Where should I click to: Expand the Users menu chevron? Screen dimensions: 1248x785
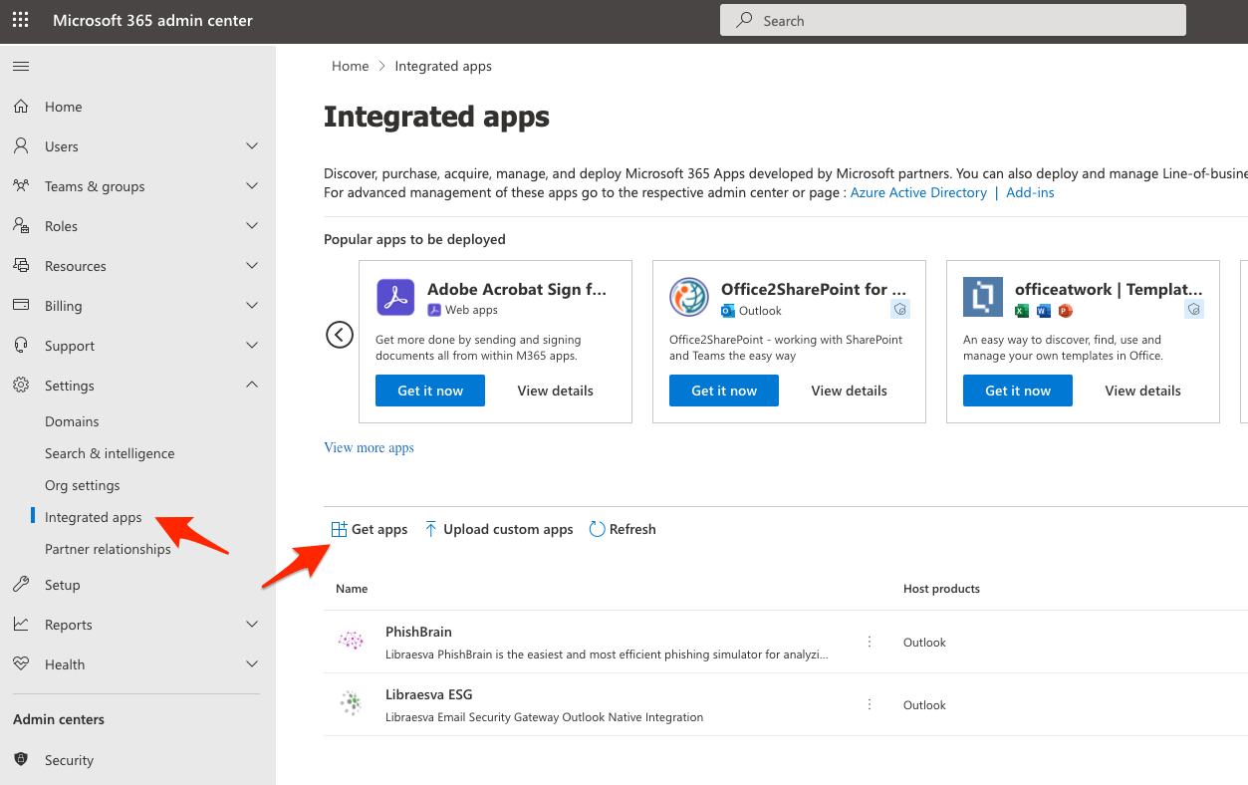pos(252,146)
